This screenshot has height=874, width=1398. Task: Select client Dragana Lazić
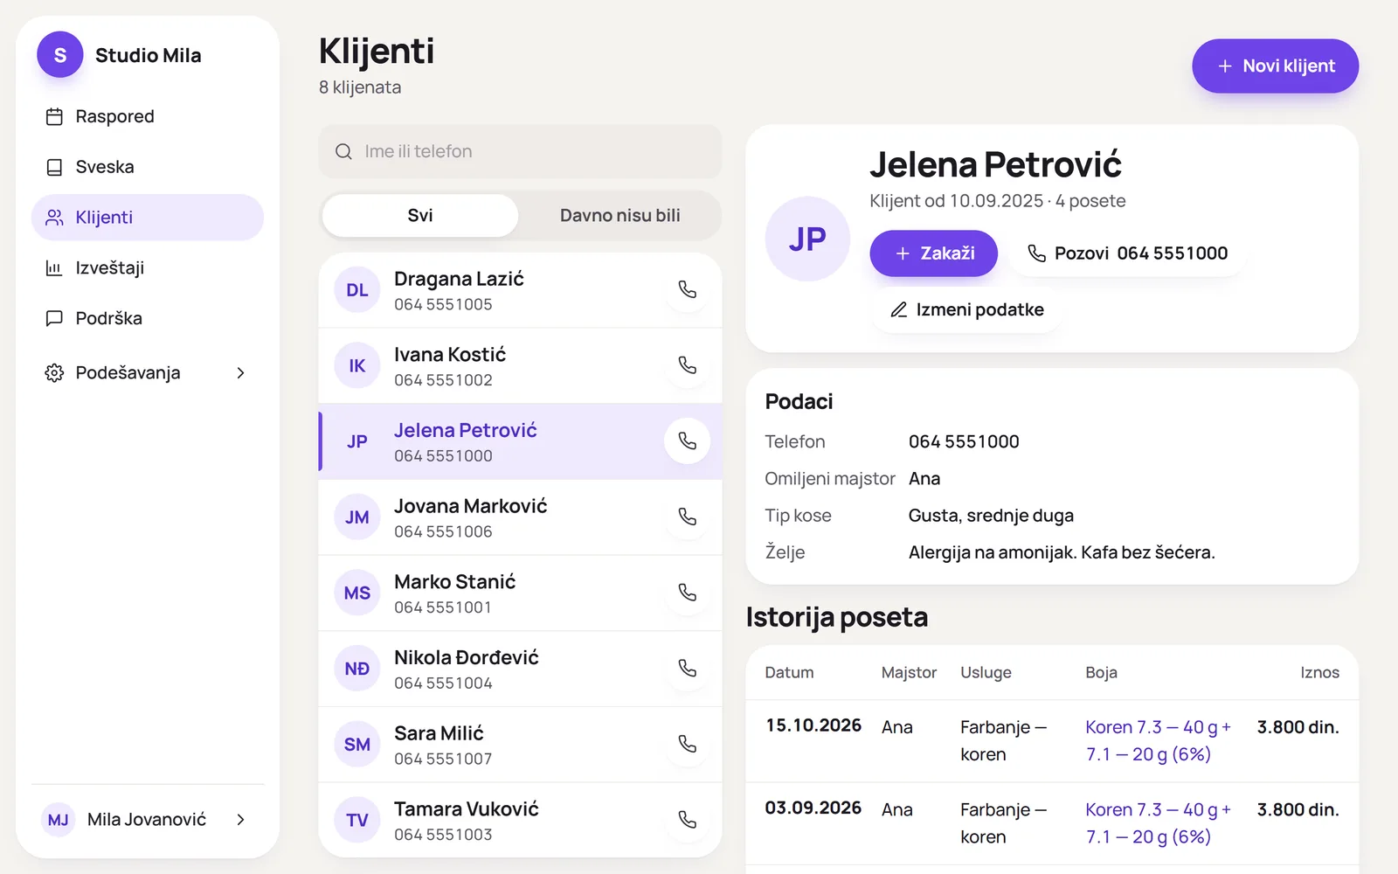(x=520, y=290)
